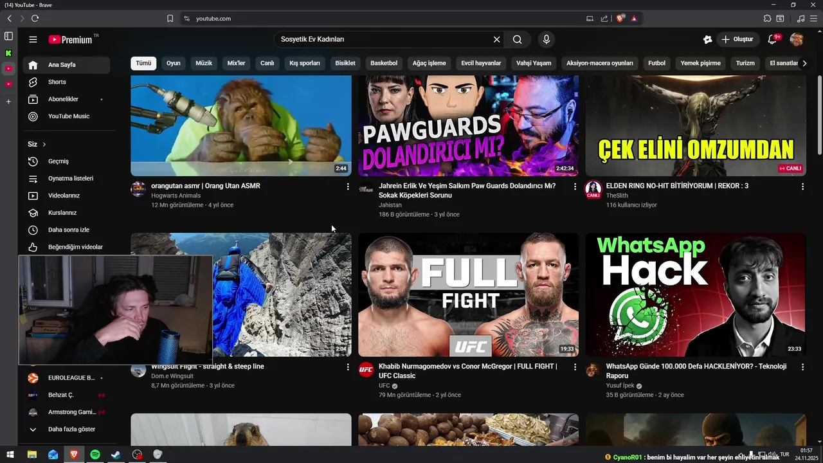Clear the search box with the X
Screen dimensions: 823x463
496,39
